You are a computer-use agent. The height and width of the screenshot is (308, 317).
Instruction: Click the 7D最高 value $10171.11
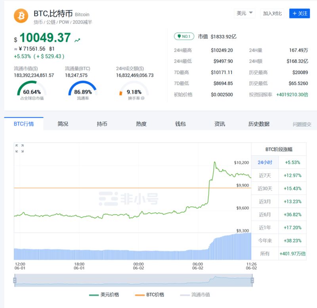[x=222, y=72]
